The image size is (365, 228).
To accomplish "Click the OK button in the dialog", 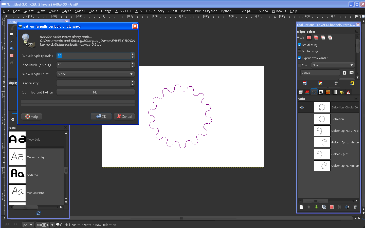I will coord(101,116).
